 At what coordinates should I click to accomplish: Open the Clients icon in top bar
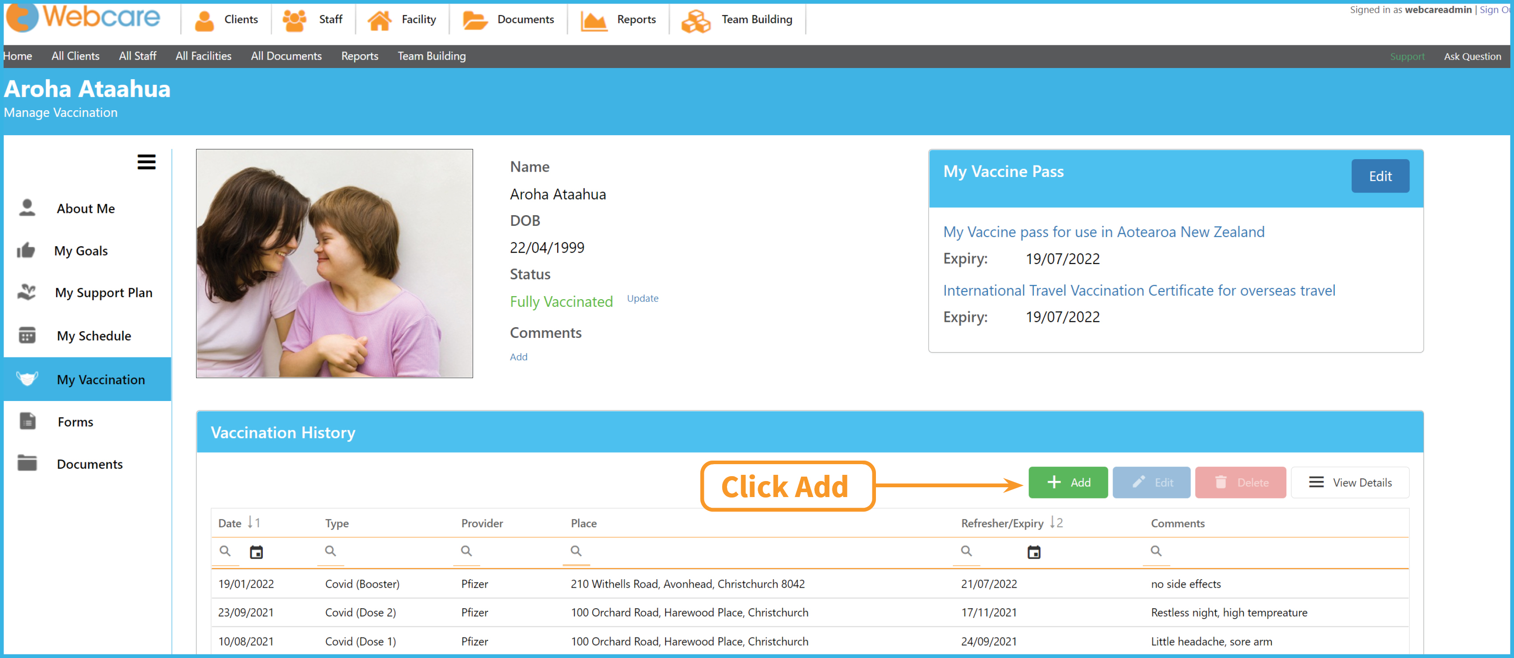pyautogui.click(x=204, y=20)
